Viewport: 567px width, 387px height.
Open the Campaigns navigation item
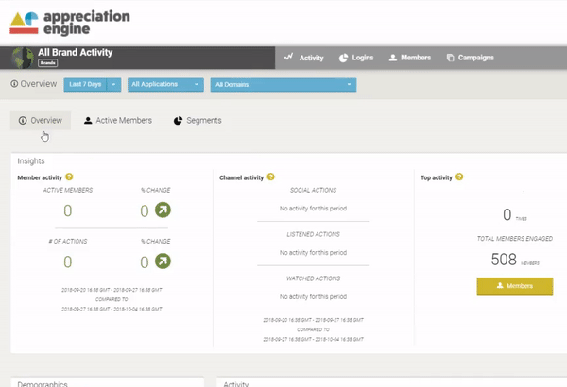[470, 58]
